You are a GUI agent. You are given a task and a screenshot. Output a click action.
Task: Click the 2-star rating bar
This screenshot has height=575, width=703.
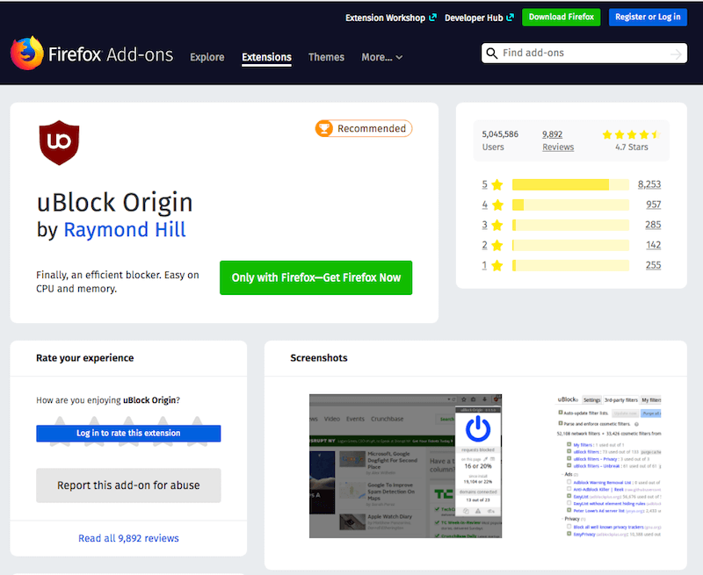tap(570, 245)
